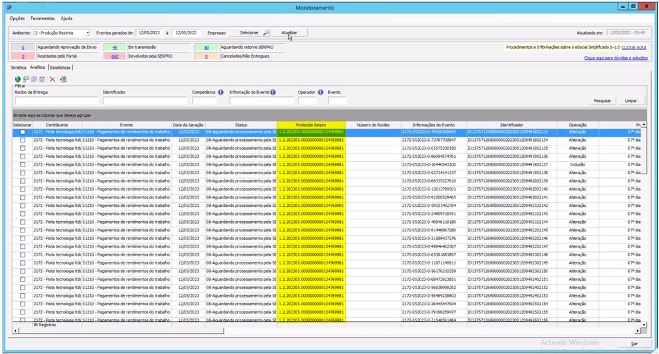Click the info icon beside Competência
Screen dimensions: 659x354
tap(221, 92)
